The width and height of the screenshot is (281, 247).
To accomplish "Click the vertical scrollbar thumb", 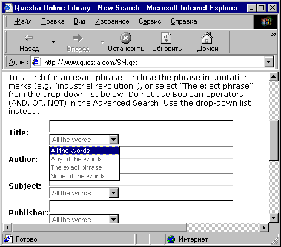I will pos(274,141).
